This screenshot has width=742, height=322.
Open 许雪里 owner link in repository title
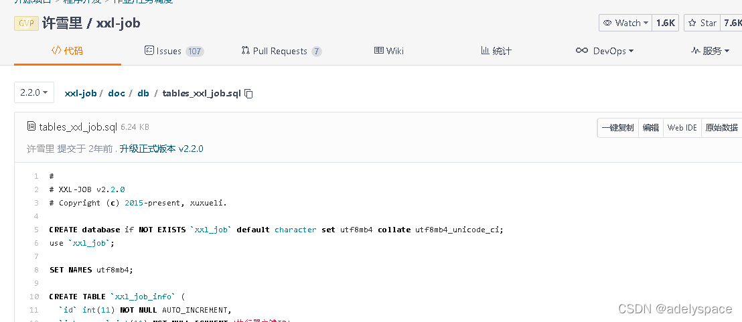pos(63,23)
